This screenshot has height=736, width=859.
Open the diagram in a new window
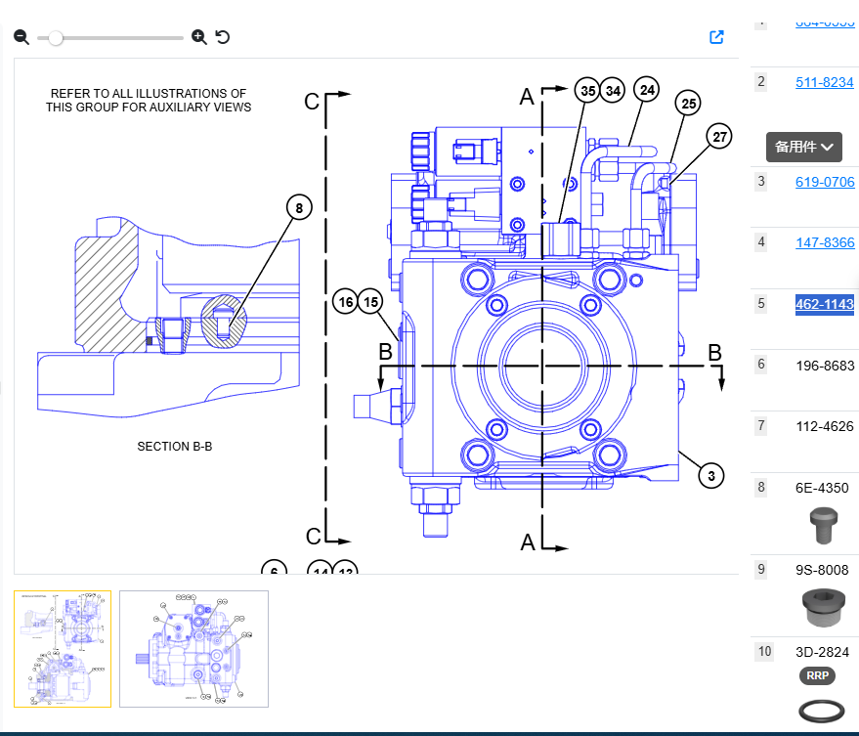pos(716,37)
